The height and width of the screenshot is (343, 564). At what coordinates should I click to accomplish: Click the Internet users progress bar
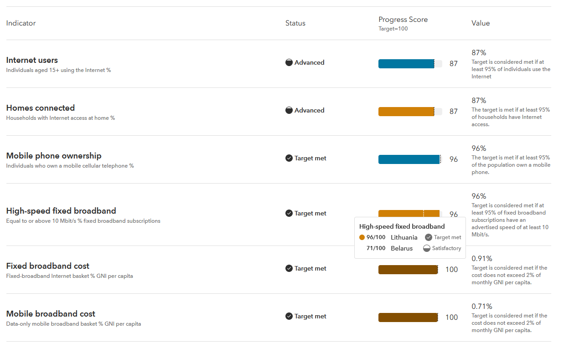coord(410,64)
